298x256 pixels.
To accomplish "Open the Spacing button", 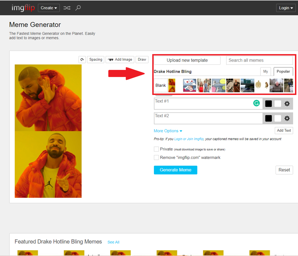I will (x=95, y=60).
